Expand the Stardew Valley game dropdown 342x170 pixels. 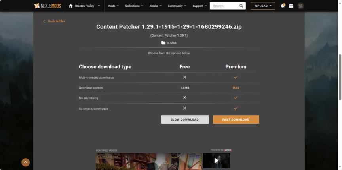[x=99, y=6]
